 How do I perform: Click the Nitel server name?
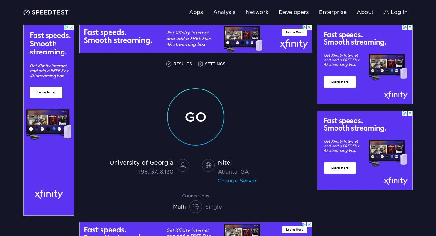[x=225, y=163]
